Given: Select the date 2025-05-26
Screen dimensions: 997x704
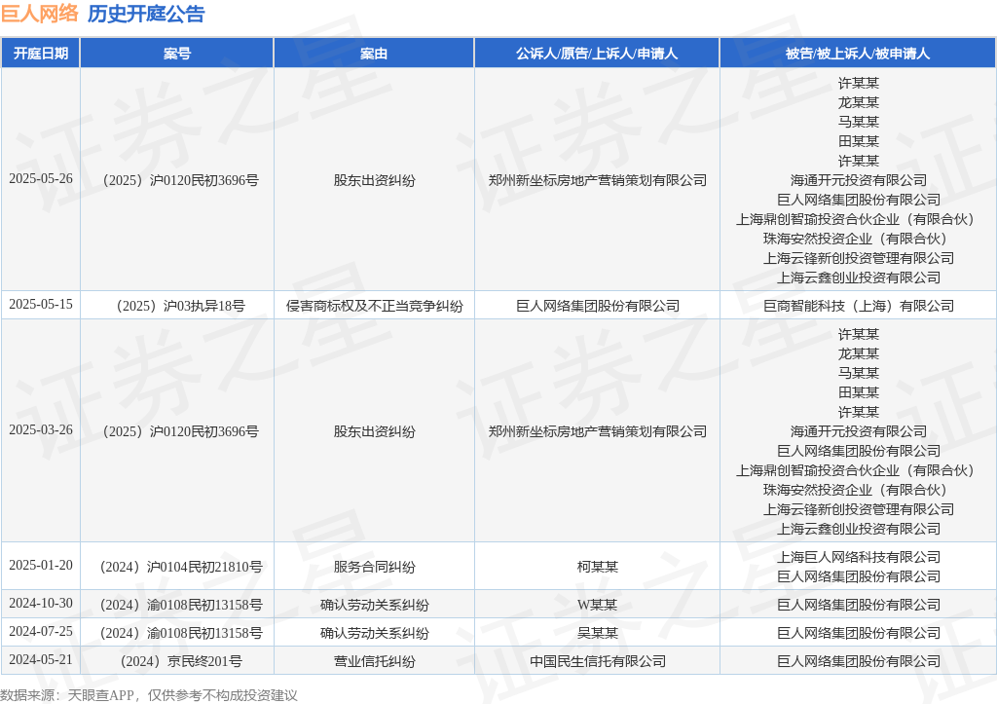Looking at the screenshot, I should tap(41, 179).
